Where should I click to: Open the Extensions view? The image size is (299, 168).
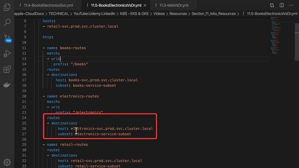7,69
